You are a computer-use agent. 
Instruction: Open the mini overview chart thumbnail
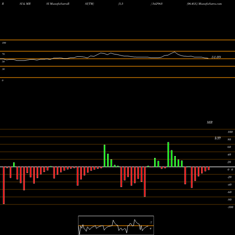pyautogui.click(x=116, y=225)
